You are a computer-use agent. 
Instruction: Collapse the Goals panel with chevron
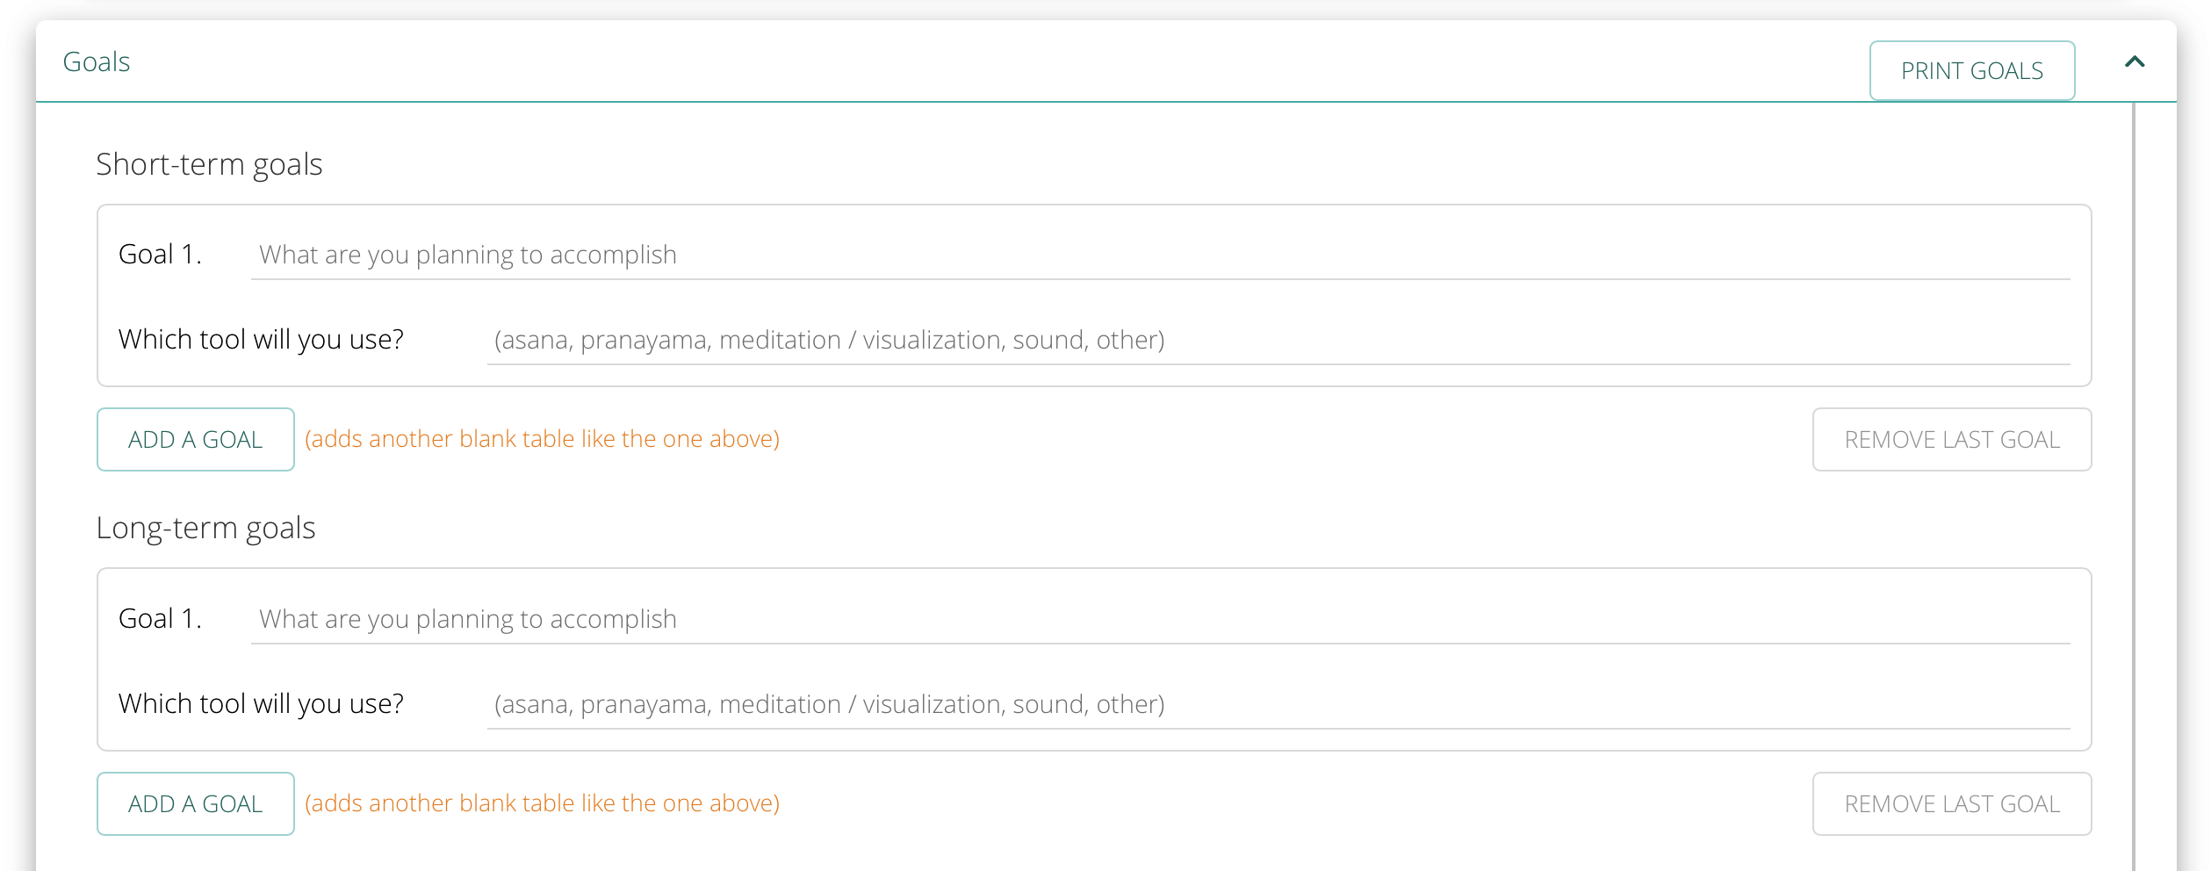point(2135,61)
